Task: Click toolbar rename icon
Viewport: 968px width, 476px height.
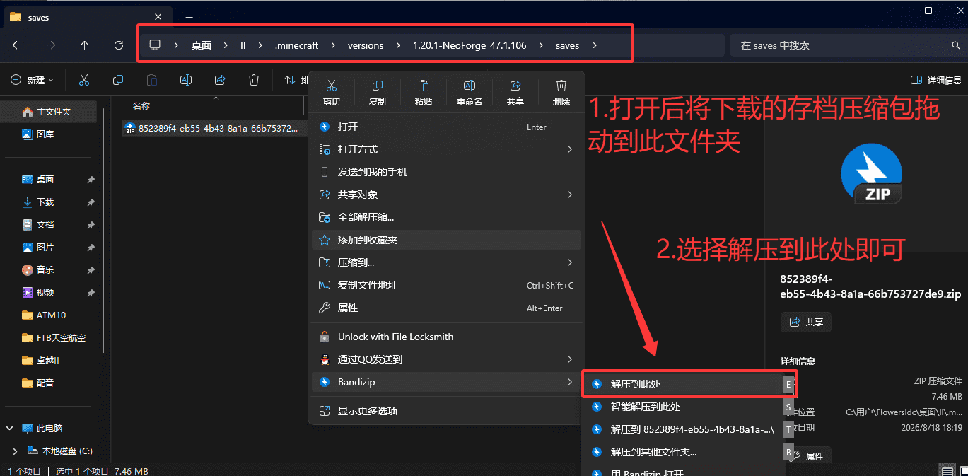Action: click(x=186, y=80)
